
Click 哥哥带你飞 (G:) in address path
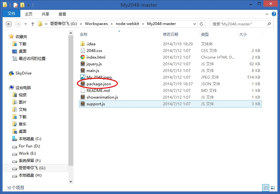coord(63,24)
